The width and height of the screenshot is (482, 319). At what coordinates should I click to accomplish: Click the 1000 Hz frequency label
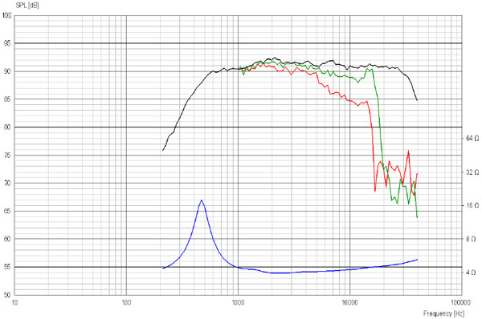(x=238, y=302)
